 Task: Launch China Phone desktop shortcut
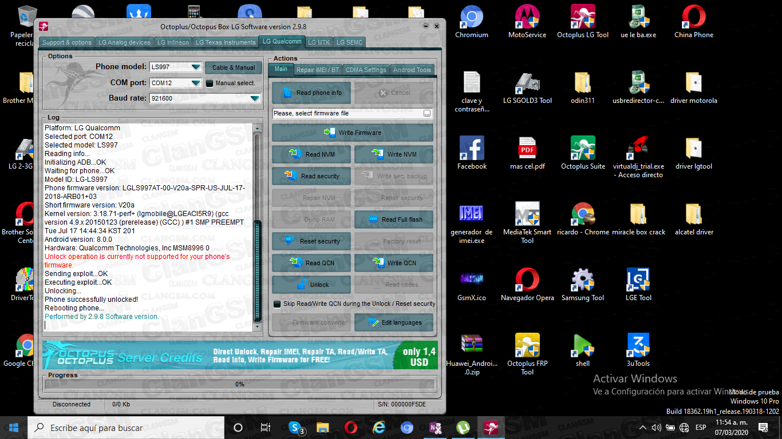(x=694, y=23)
